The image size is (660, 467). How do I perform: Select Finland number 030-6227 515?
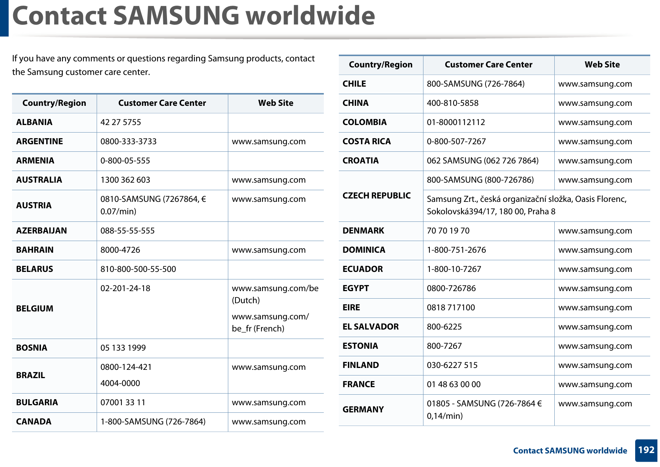click(452, 365)
